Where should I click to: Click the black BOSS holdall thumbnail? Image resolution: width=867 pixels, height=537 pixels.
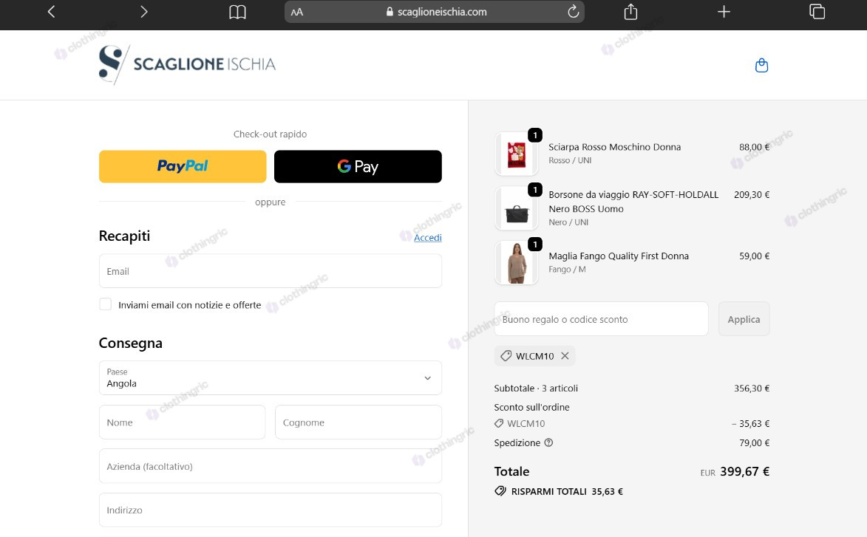coord(517,208)
